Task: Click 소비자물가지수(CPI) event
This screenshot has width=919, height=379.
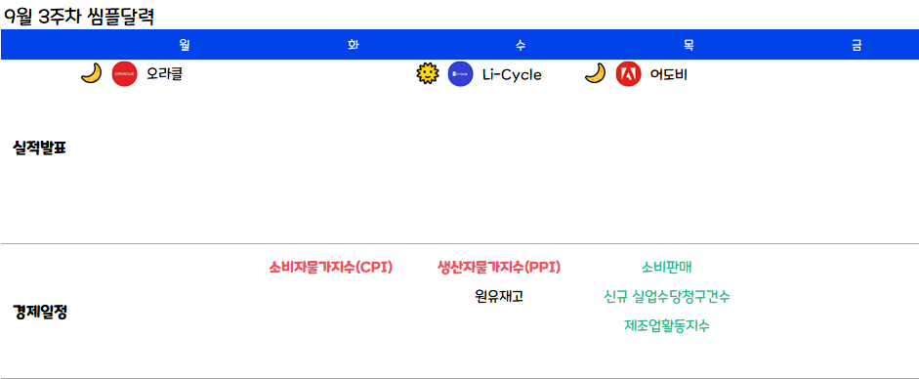Action: [x=330, y=267]
